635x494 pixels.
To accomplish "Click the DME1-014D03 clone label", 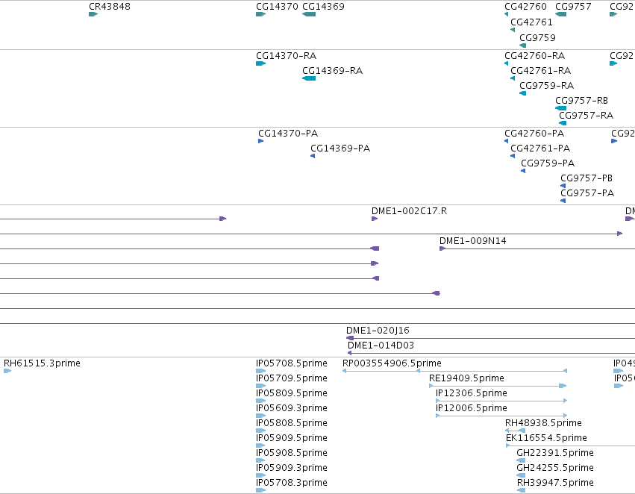I will (x=381, y=346).
